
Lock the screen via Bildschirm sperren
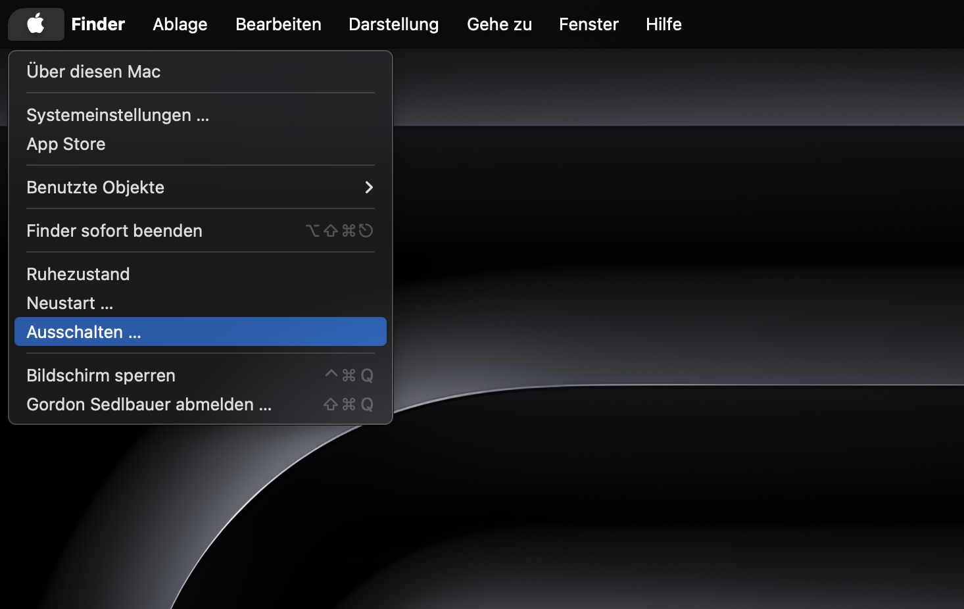(x=101, y=375)
